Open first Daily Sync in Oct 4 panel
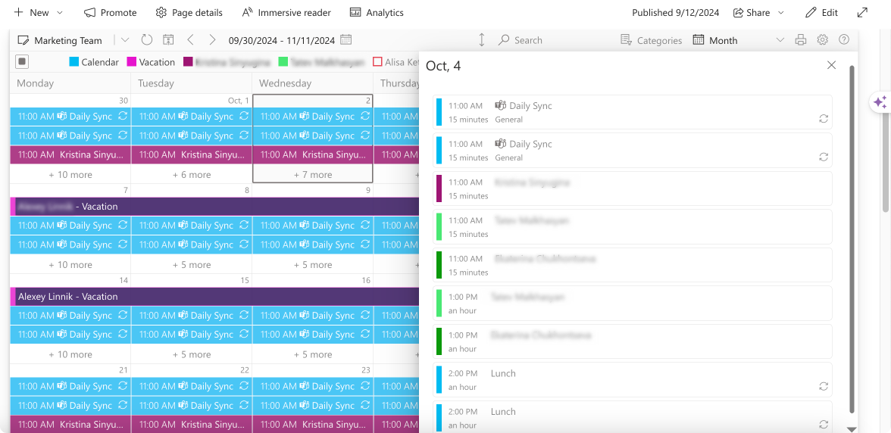This screenshot has width=891, height=433. coord(633,112)
